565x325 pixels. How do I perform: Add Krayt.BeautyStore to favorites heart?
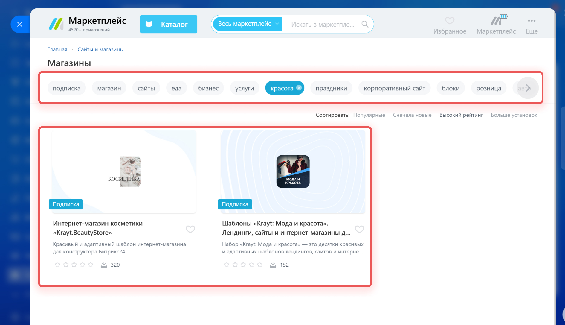(x=190, y=229)
